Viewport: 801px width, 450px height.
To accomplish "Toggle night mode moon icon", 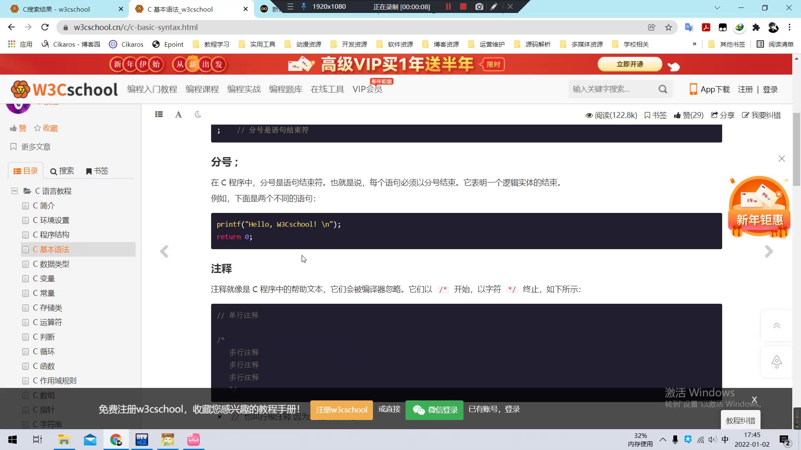I will click(x=198, y=115).
